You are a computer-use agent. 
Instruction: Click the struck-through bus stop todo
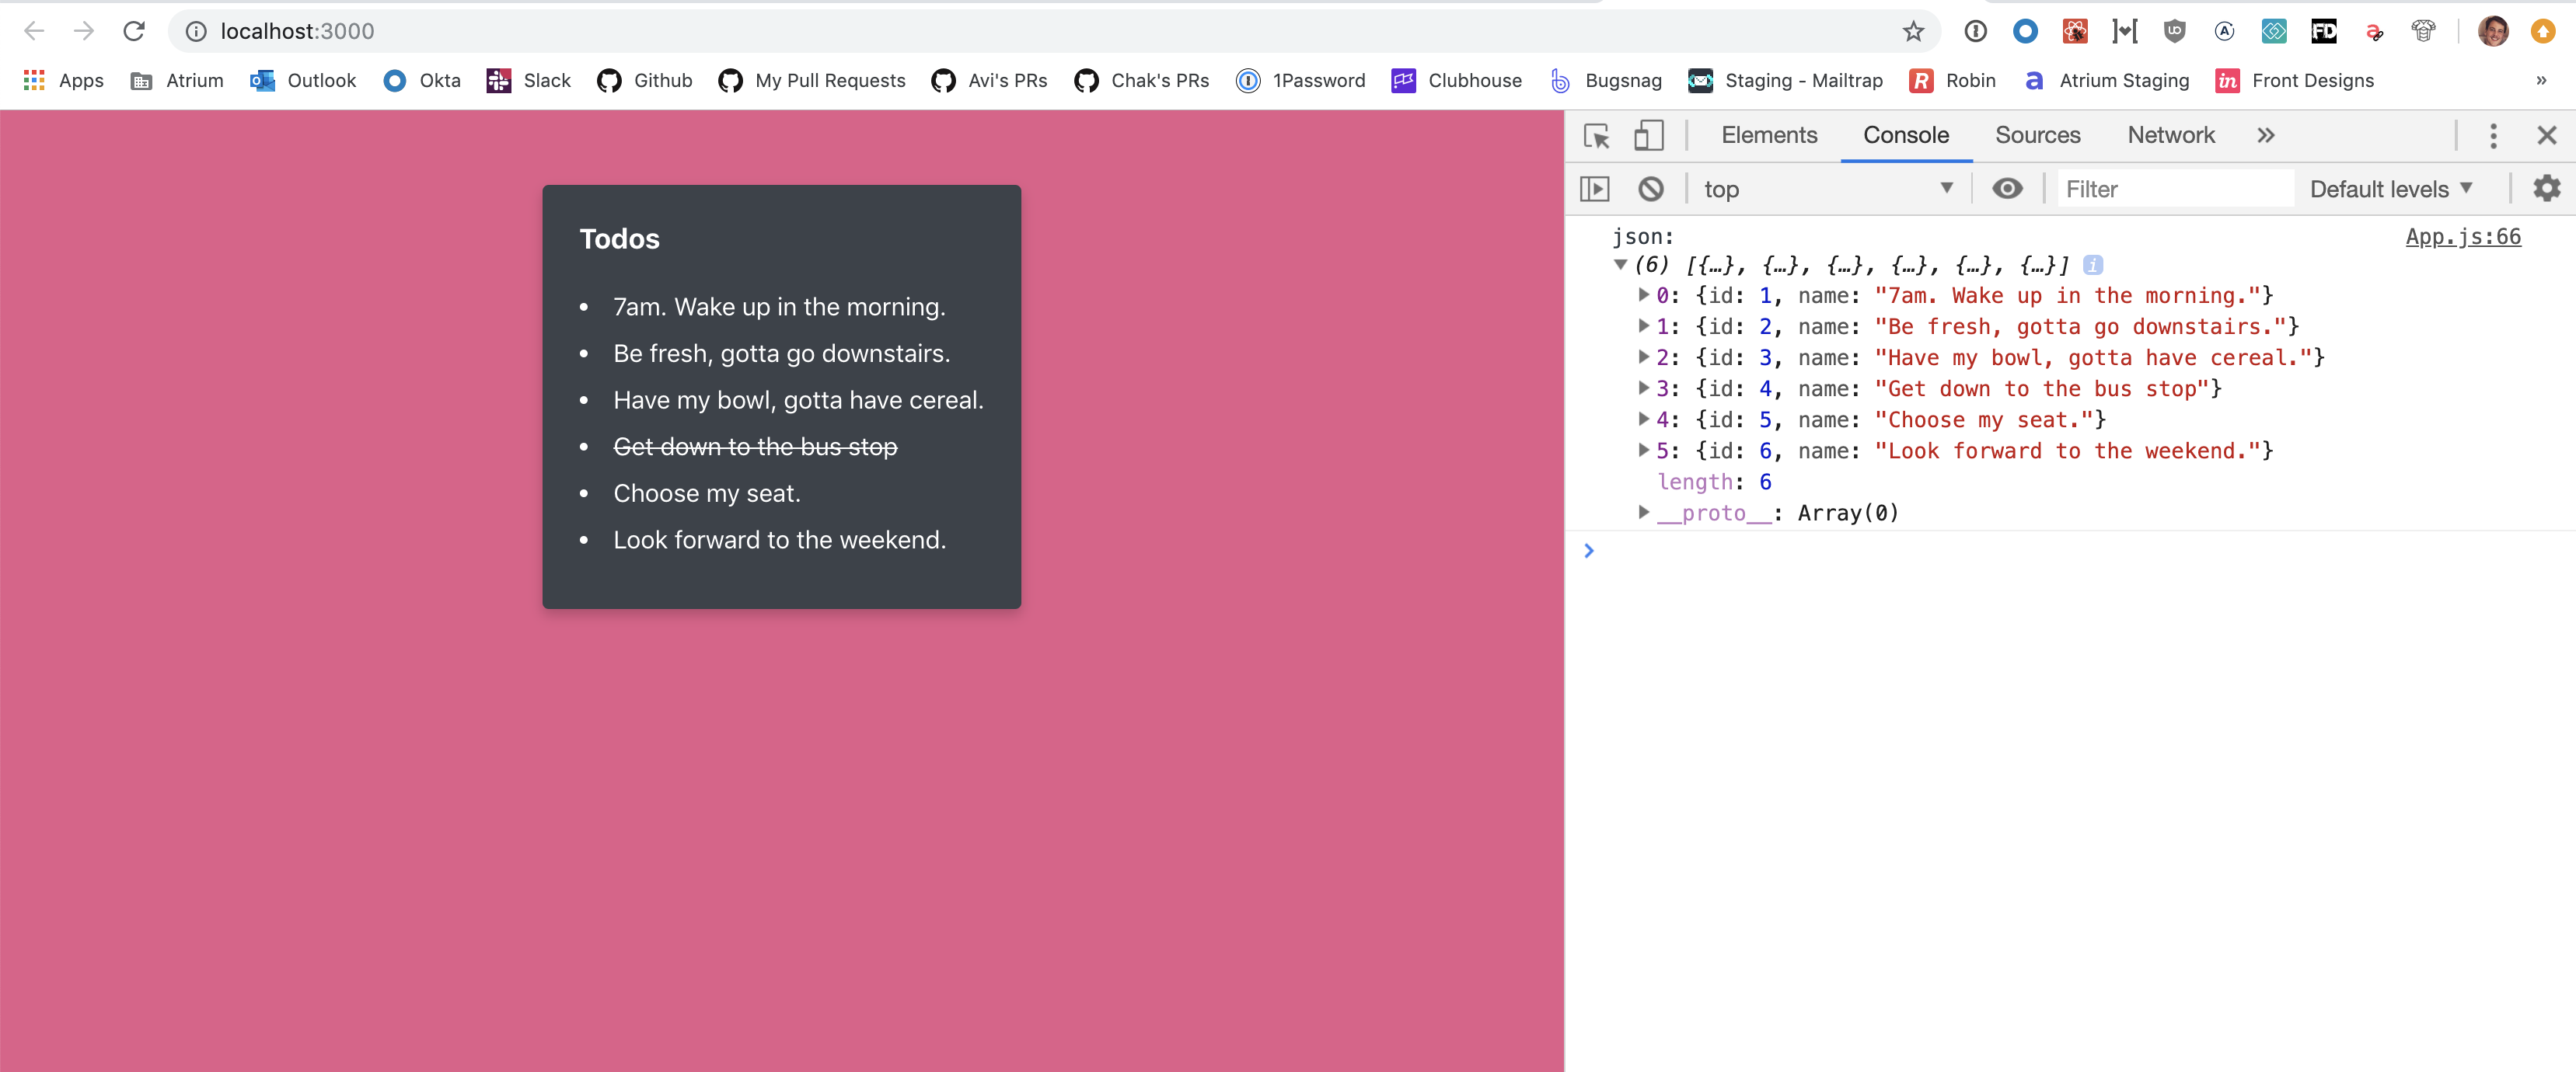[755, 447]
